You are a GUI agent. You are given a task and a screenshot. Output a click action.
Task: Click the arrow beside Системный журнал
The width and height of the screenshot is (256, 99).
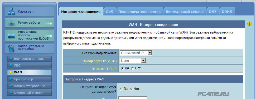tap(11, 93)
